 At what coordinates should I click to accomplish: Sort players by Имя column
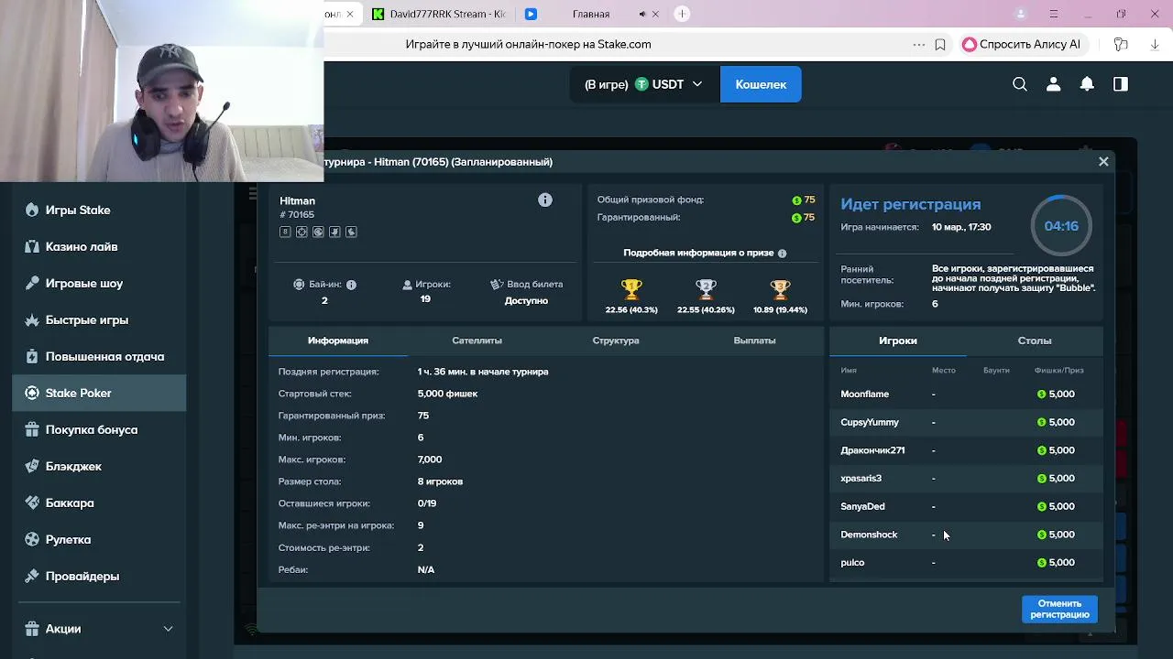coord(849,371)
